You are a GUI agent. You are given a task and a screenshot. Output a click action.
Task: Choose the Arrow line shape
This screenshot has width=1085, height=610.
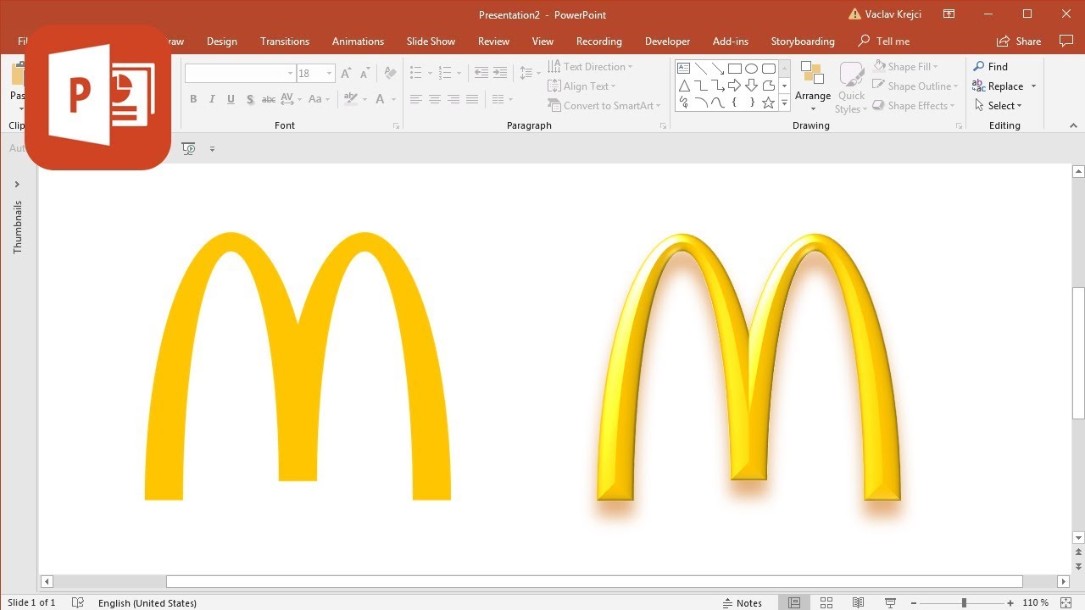click(x=718, y=69)
